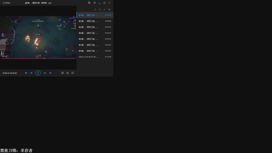The height and width of the screenshot is (153, 272).
Task: Minimize the QQ影音 player window
Action: tap(100, 3)
